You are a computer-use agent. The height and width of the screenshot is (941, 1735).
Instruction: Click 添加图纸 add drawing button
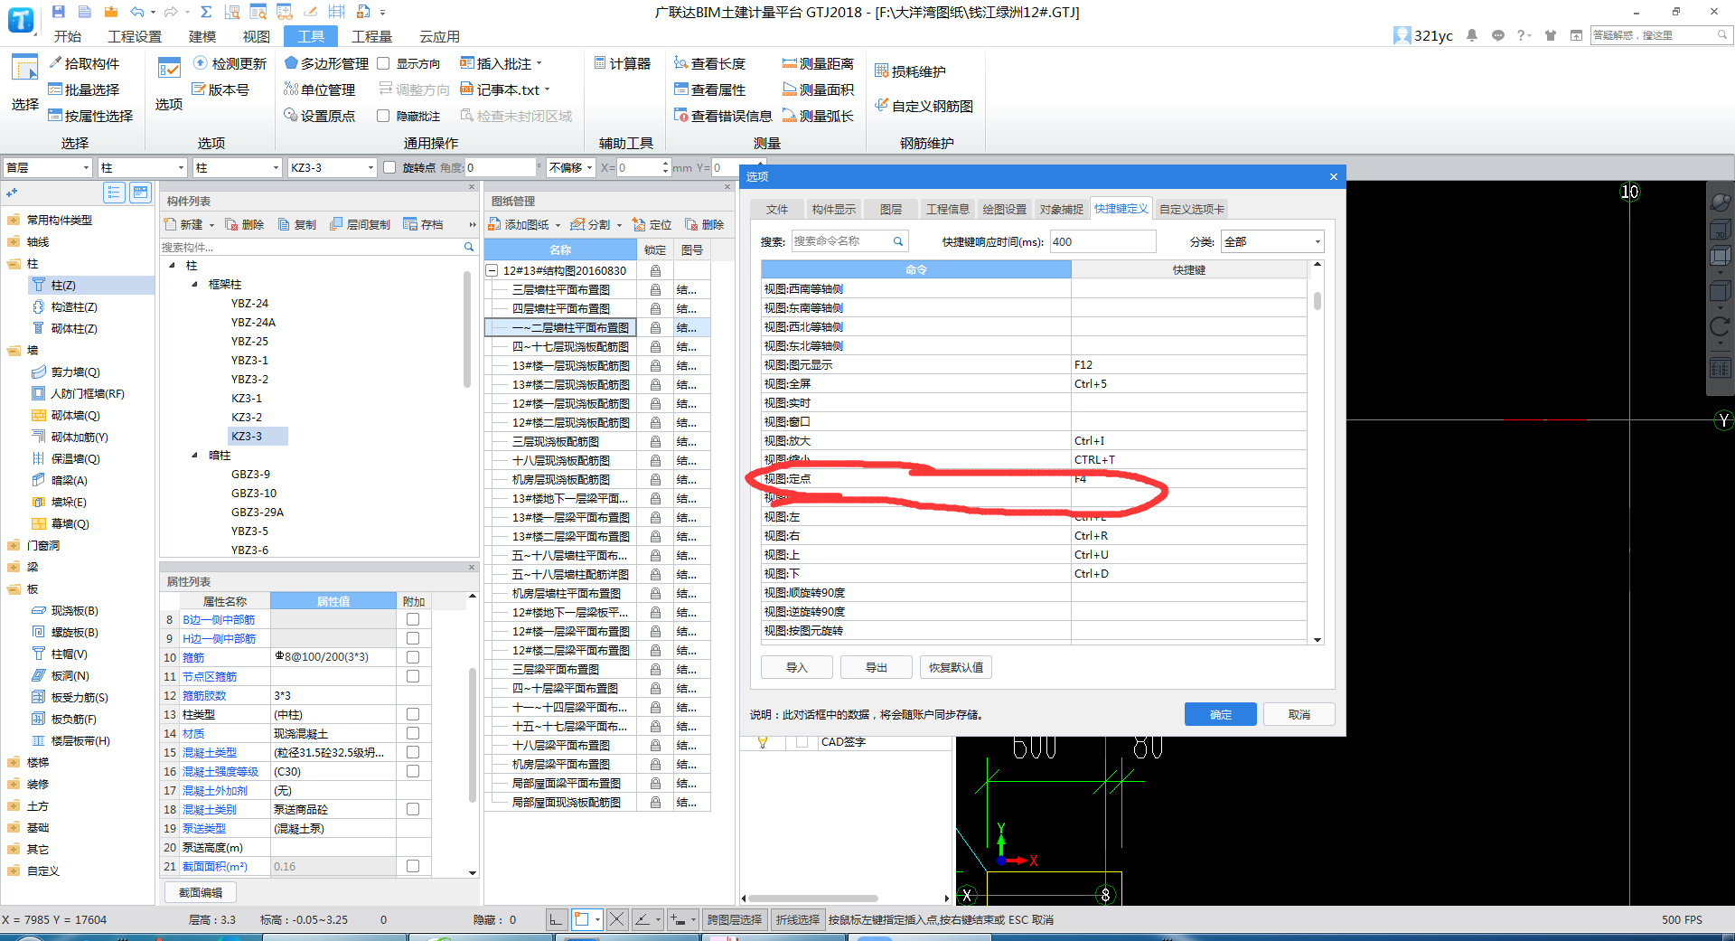[x=520, y=224]
